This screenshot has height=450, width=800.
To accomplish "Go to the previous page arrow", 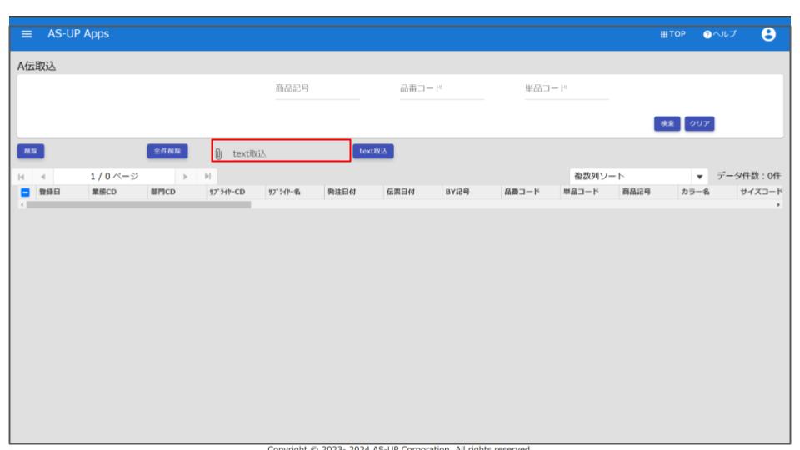I will pyautogui.click(x=41, y=177).
